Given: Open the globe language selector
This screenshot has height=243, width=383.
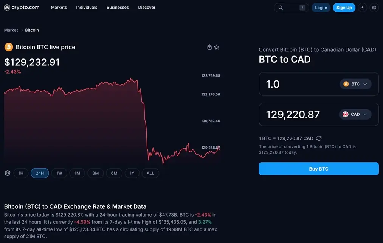Looking at the screenshot, I should click(x=374, y=7).
